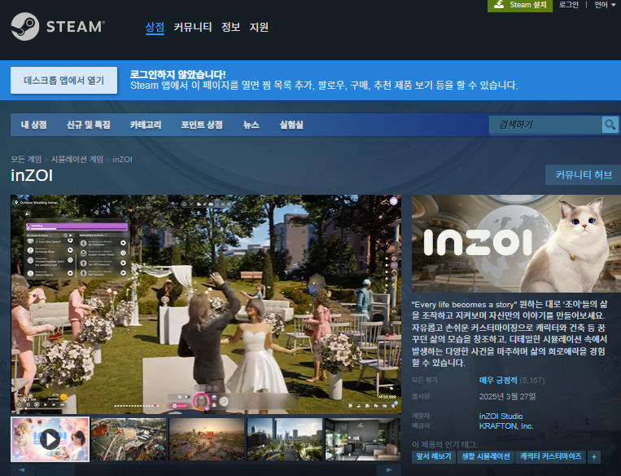Viewport: 621px width, 476px height.
Task: Click the Steam 설치 button
Action: 520,5
